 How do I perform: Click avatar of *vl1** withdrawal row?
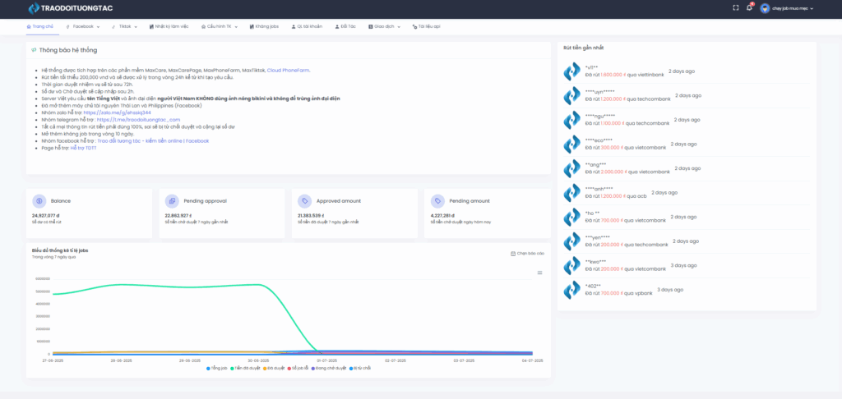coord(572,71)
